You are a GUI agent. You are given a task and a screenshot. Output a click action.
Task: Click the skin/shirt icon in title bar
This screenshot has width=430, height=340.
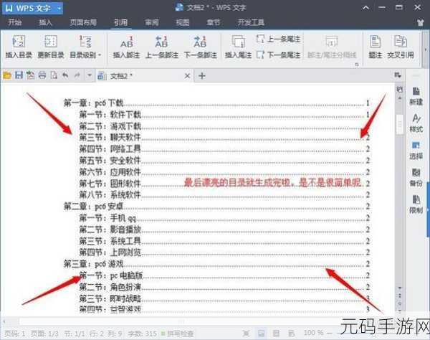click(421, 22)
